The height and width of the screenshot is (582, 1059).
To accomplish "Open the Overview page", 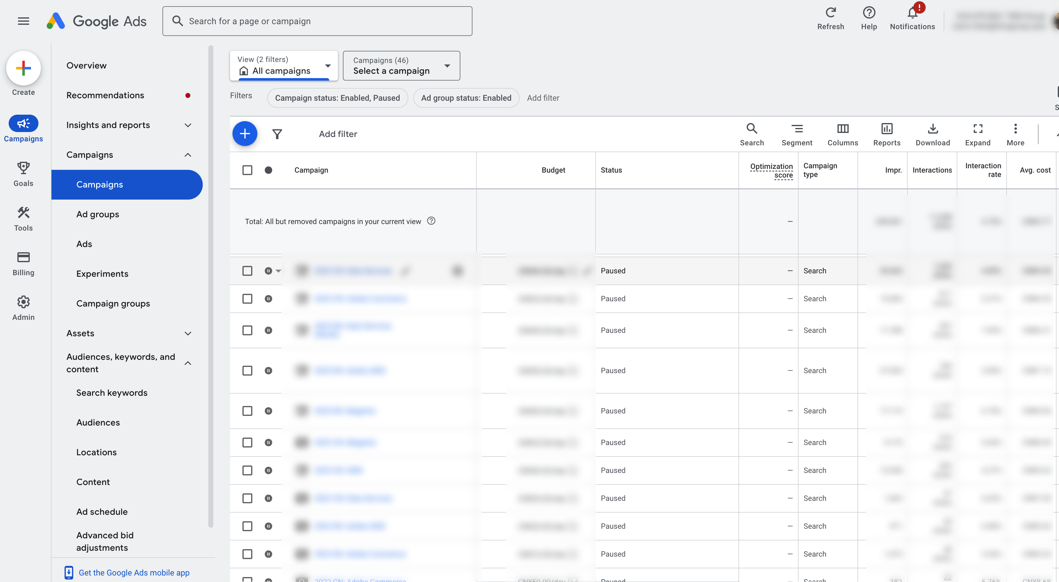I will point(86,65).
